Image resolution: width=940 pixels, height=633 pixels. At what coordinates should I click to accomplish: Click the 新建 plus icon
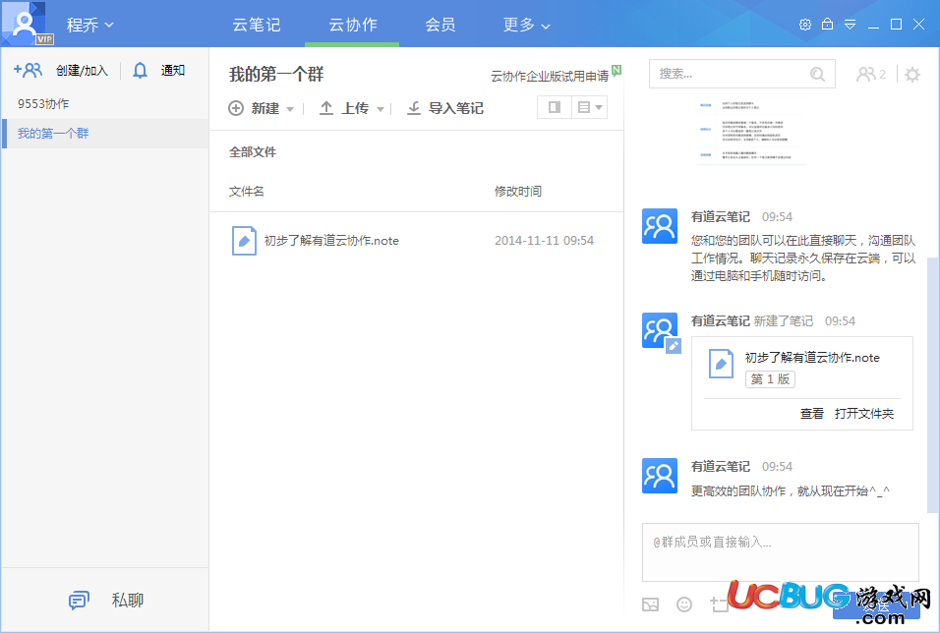point(236,108)
